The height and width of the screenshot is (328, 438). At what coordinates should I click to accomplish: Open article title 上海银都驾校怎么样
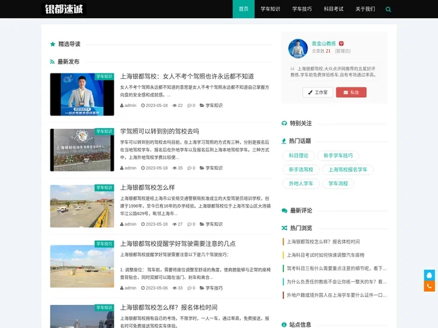147,188
